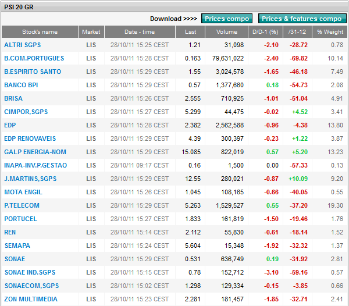Image resolution: width=349 pixels, height=306 pixels.
Task: Select the last price 5.604
Action: click(x=193, y=245)
